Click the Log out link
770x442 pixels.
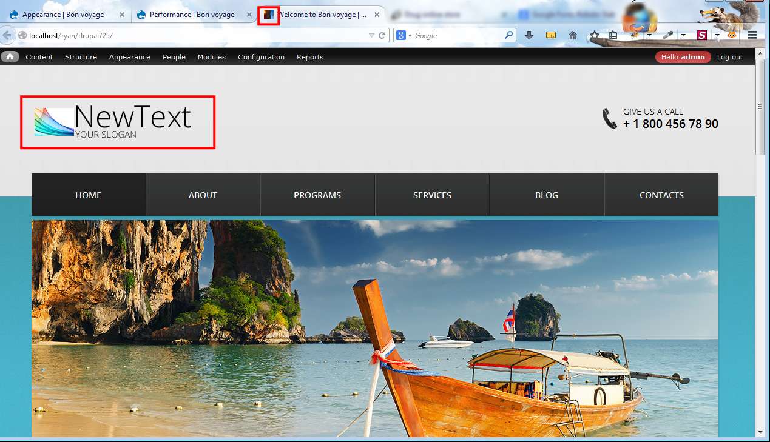point(729,57)
